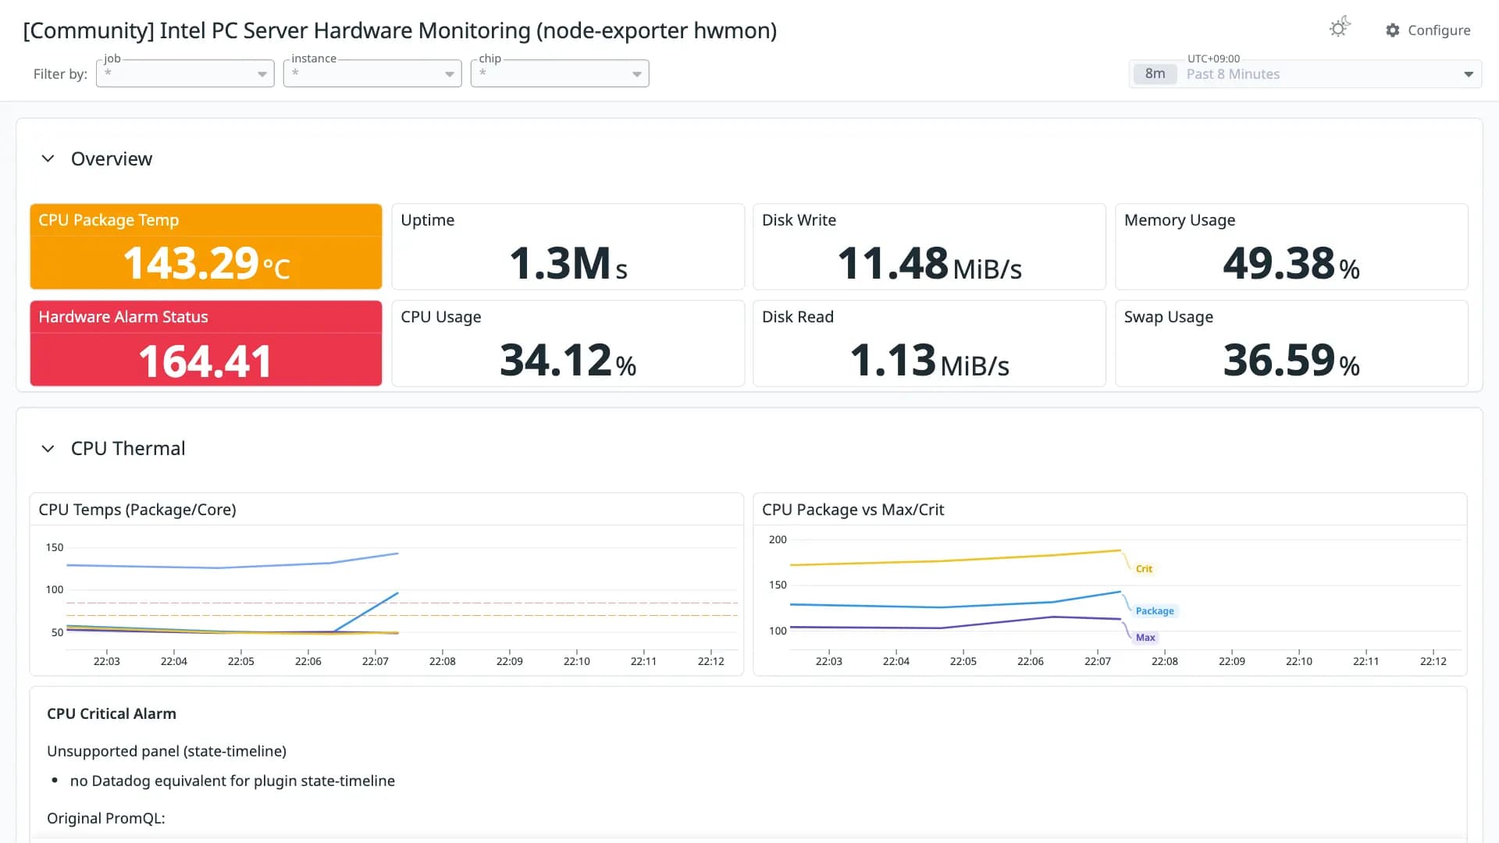
Task: Toggle the dark/light theme icon
Action: tap(1340, 28)
